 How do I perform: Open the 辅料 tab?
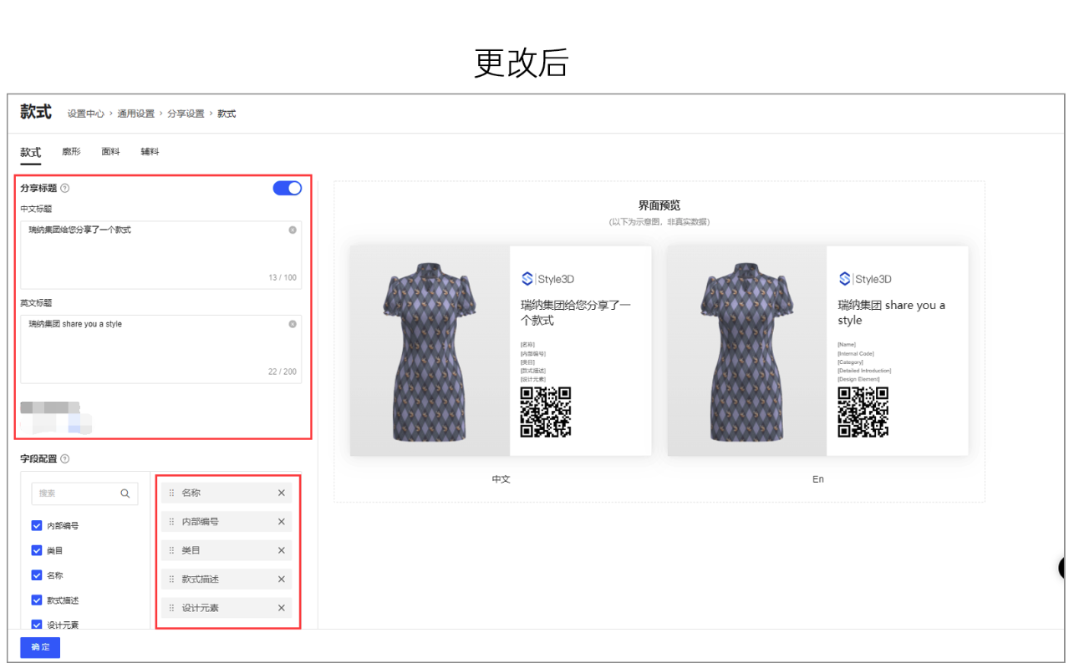(x=150, y=152)
